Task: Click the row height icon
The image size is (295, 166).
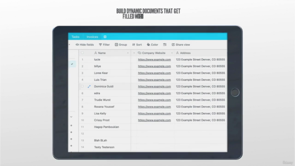Action: click(165, 45)
